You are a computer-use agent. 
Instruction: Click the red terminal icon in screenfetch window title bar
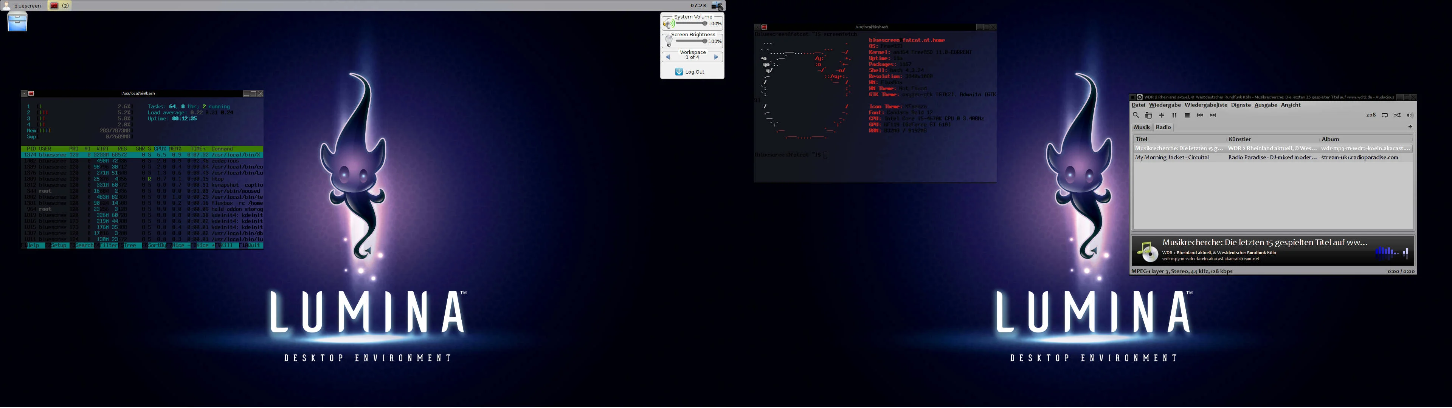pyautogui.click(x=764, y=27)
